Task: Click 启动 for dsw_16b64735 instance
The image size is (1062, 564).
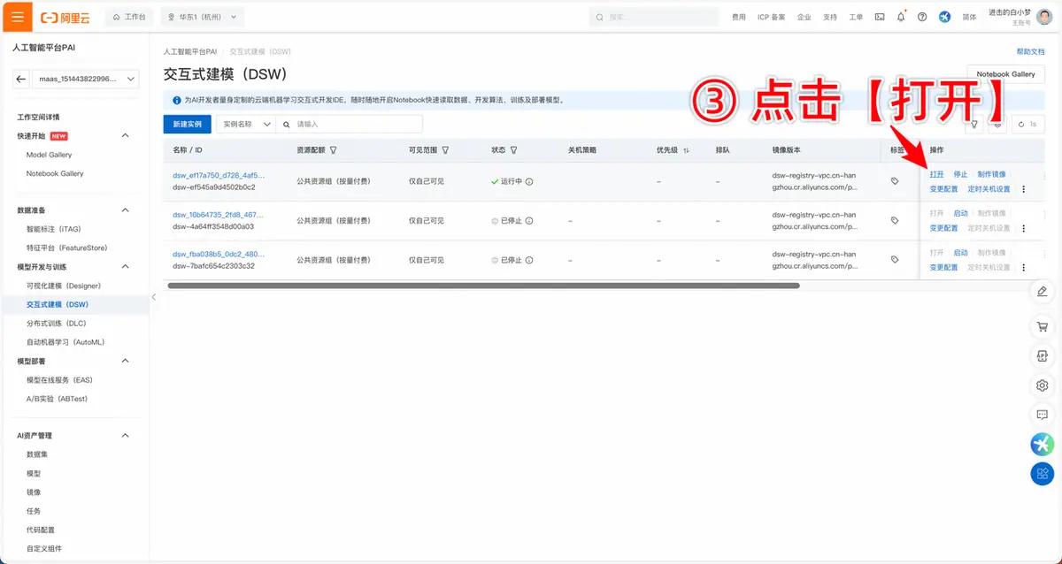Action: tap(960, 213)
